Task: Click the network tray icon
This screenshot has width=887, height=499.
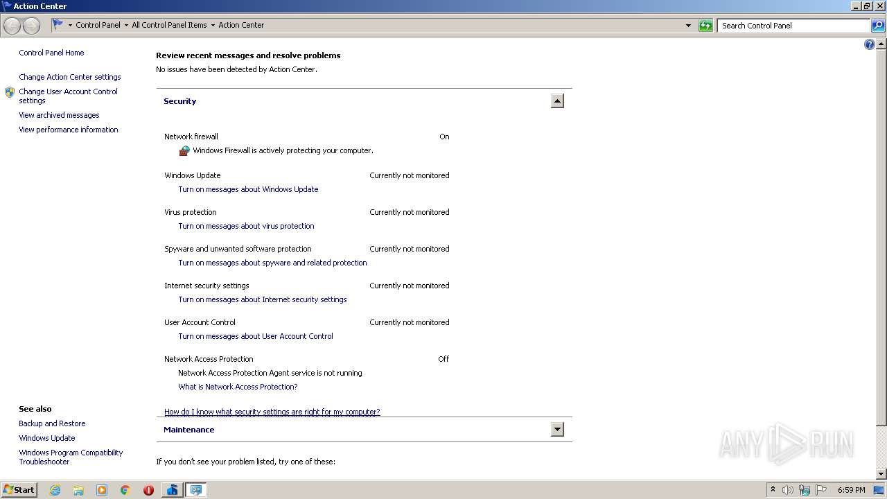Action: pyautogui.click(x=805, y=490)
